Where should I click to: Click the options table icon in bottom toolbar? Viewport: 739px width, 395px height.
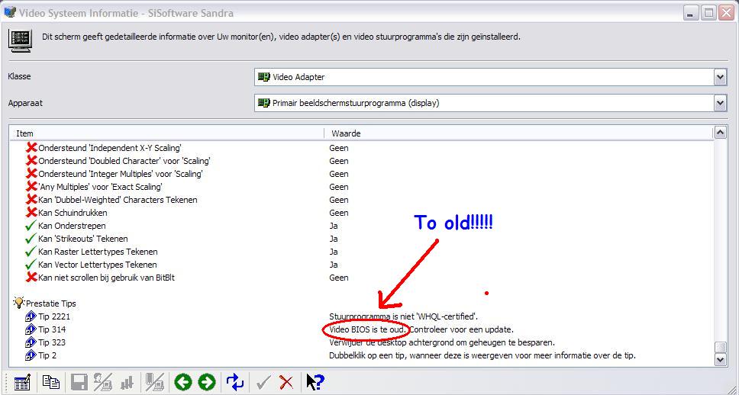[22, 382]
